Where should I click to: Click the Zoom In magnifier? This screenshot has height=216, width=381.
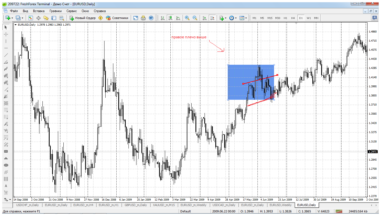(187, 18)
